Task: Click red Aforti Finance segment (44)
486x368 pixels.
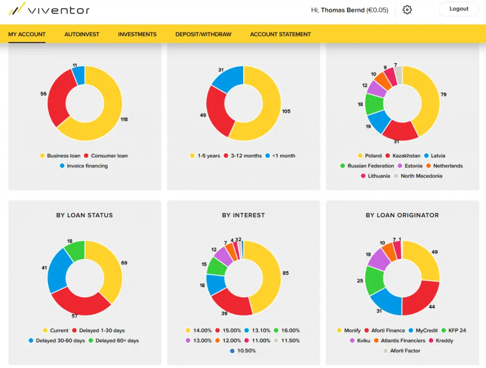Action: (421, 299)
